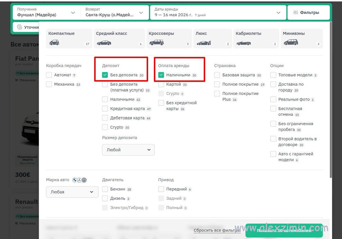Enable the Механика gearbox checkbox
The width and height of the screenshot is (342, 239).
[x=49, y=84]
